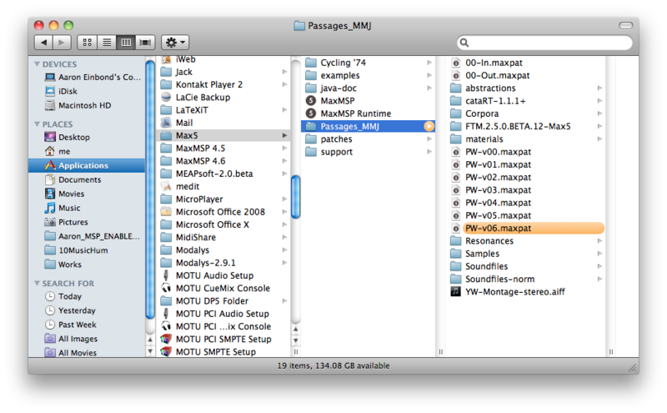
Task: Expand the support folder arrow
Action: 429,152
